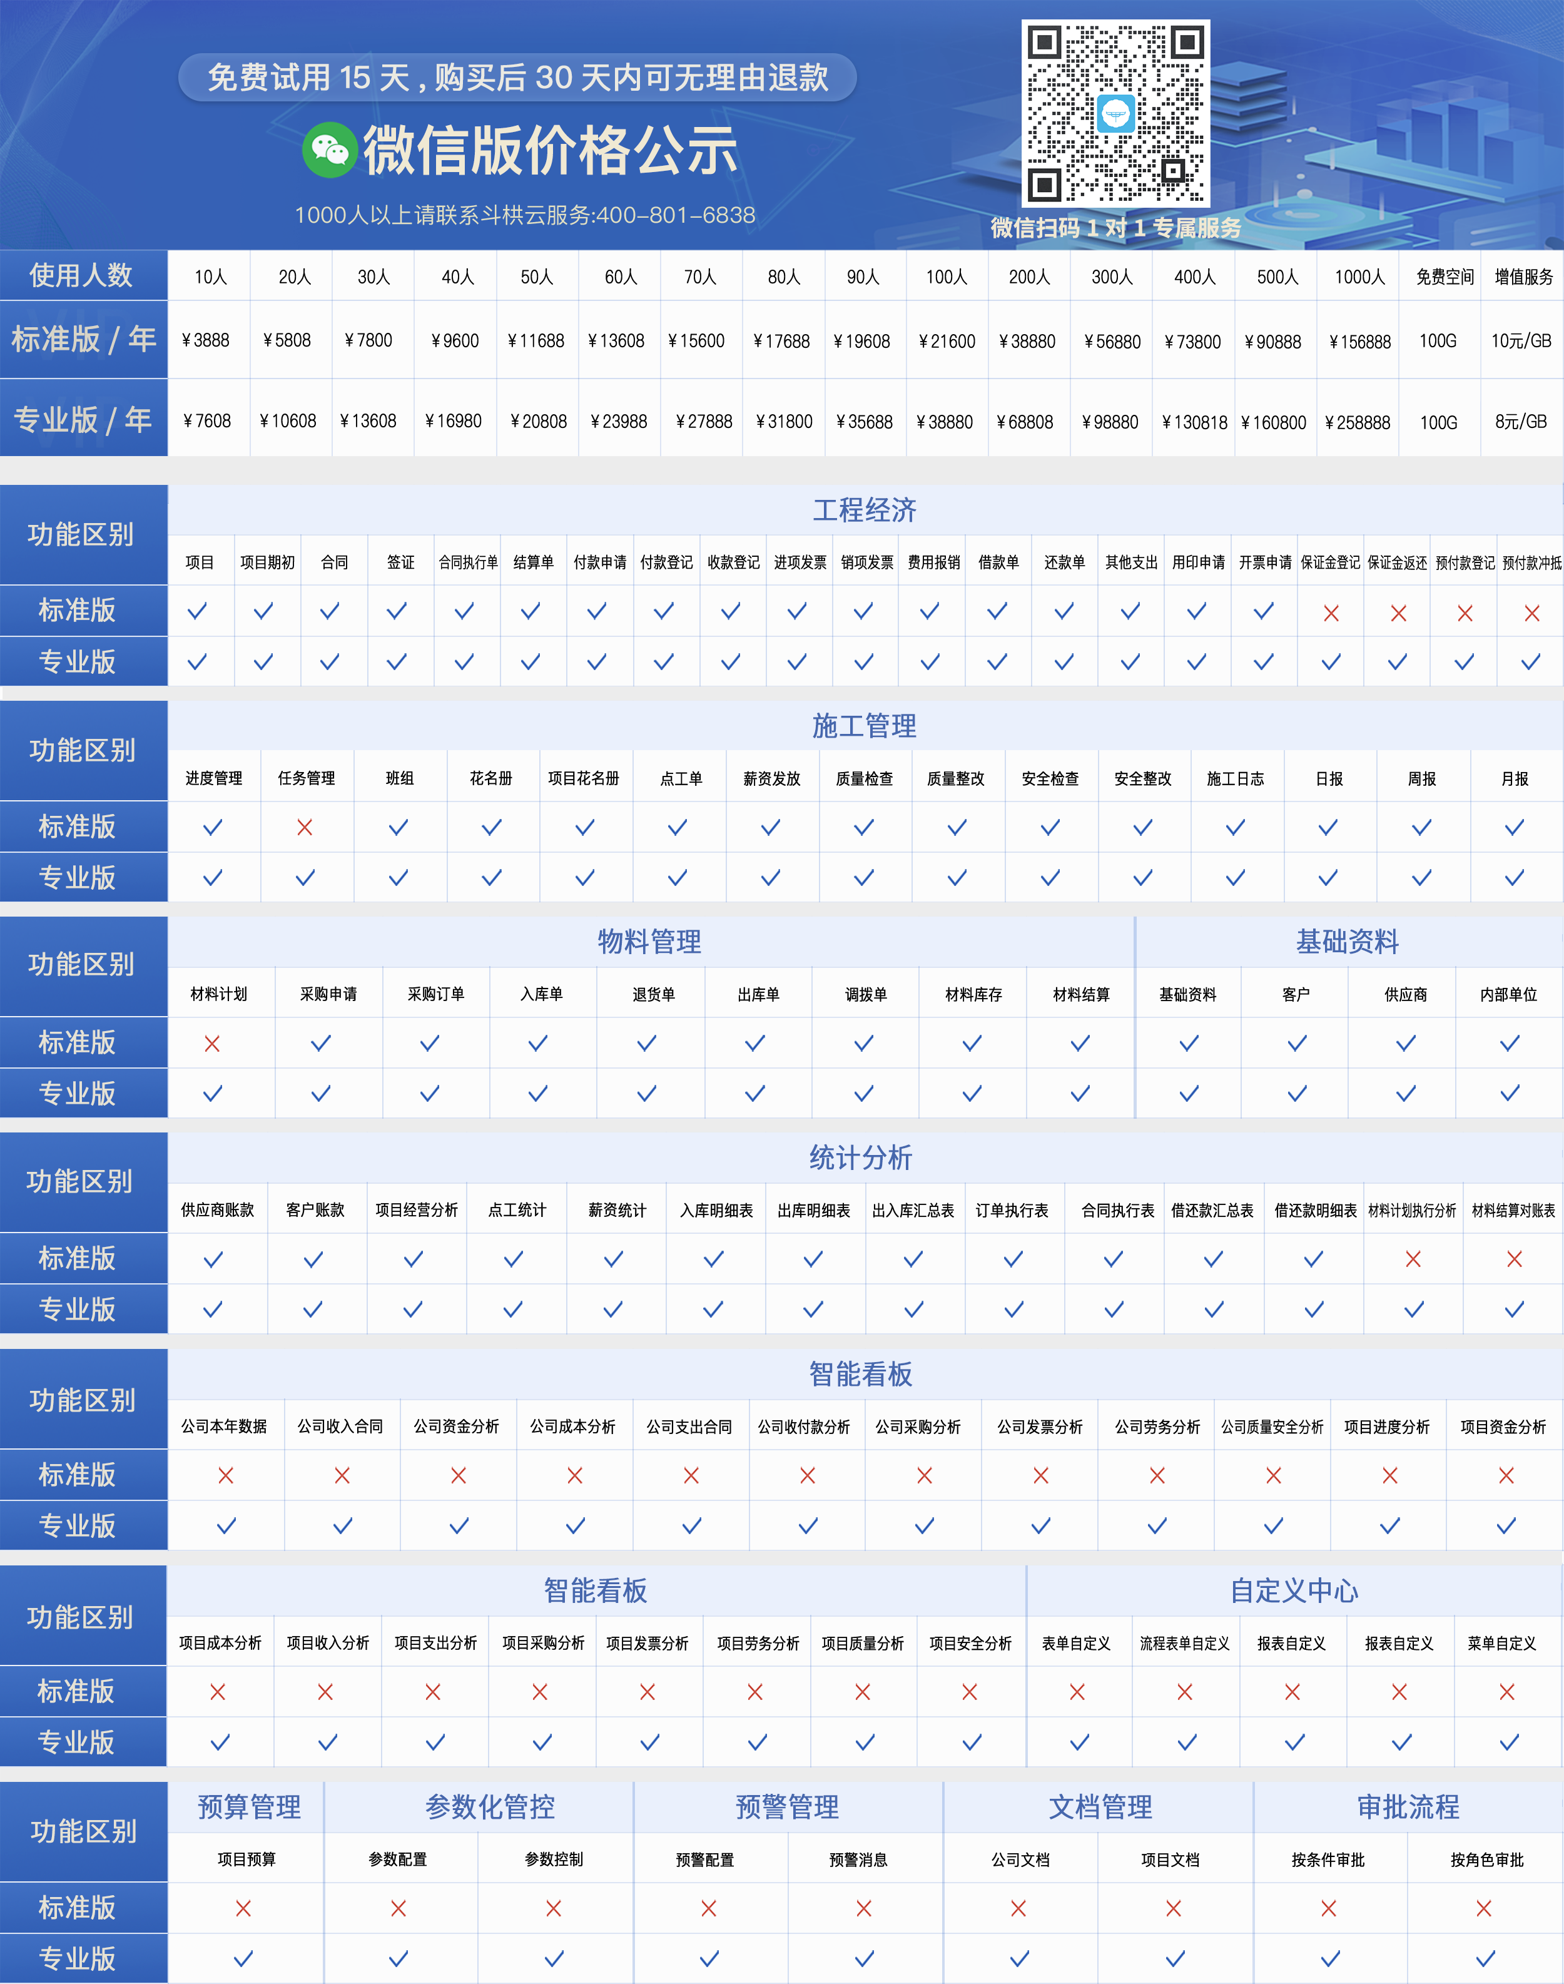Click the 预算管理 section heading
Viewport: 1564px width, 1984px height.
pyautogui.click(x=249, y=1808)
